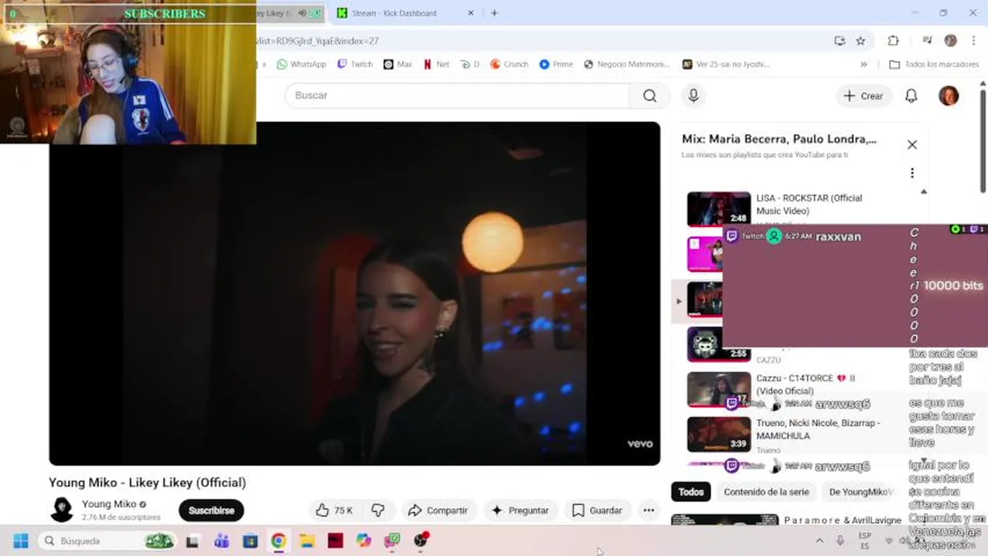Click the Crear button
The width and height of the screenshot is (988, 556).
864,96
